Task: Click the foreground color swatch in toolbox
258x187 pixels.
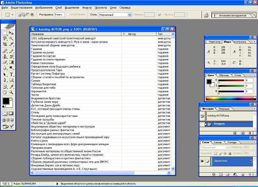Action: [6, 101]
